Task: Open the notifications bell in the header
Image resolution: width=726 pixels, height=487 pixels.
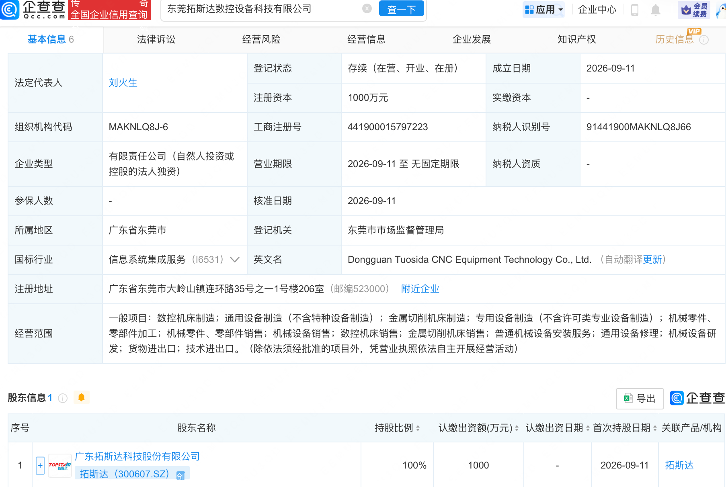Action: (x=656, y=10)
